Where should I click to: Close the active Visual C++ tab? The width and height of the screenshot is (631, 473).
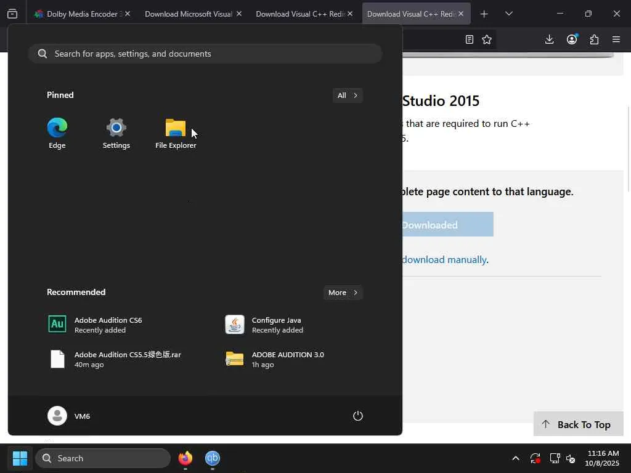(x=461, y=14)
